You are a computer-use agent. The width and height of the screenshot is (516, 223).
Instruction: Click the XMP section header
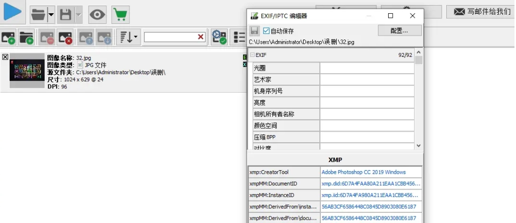(335, 160)
